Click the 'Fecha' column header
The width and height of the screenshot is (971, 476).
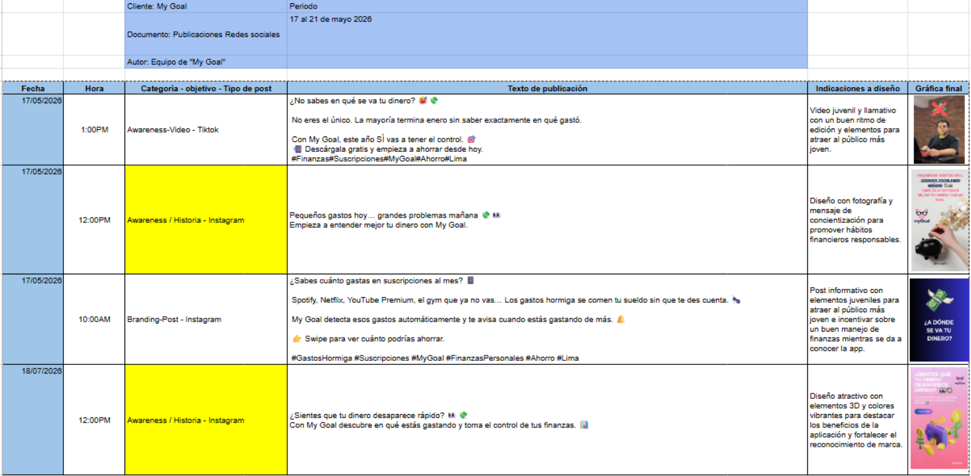[x=33, y=88]
